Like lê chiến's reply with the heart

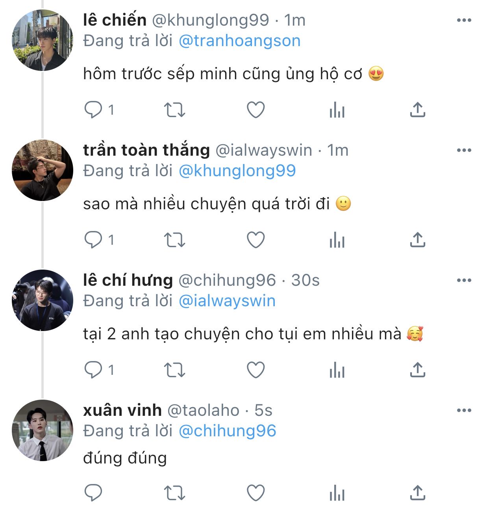pos(256,110)
